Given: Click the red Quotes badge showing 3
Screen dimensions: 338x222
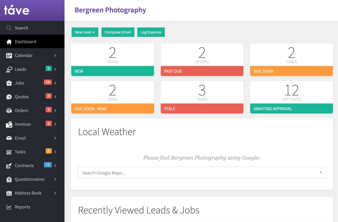Looking at the screenshot, I should 49,96.
